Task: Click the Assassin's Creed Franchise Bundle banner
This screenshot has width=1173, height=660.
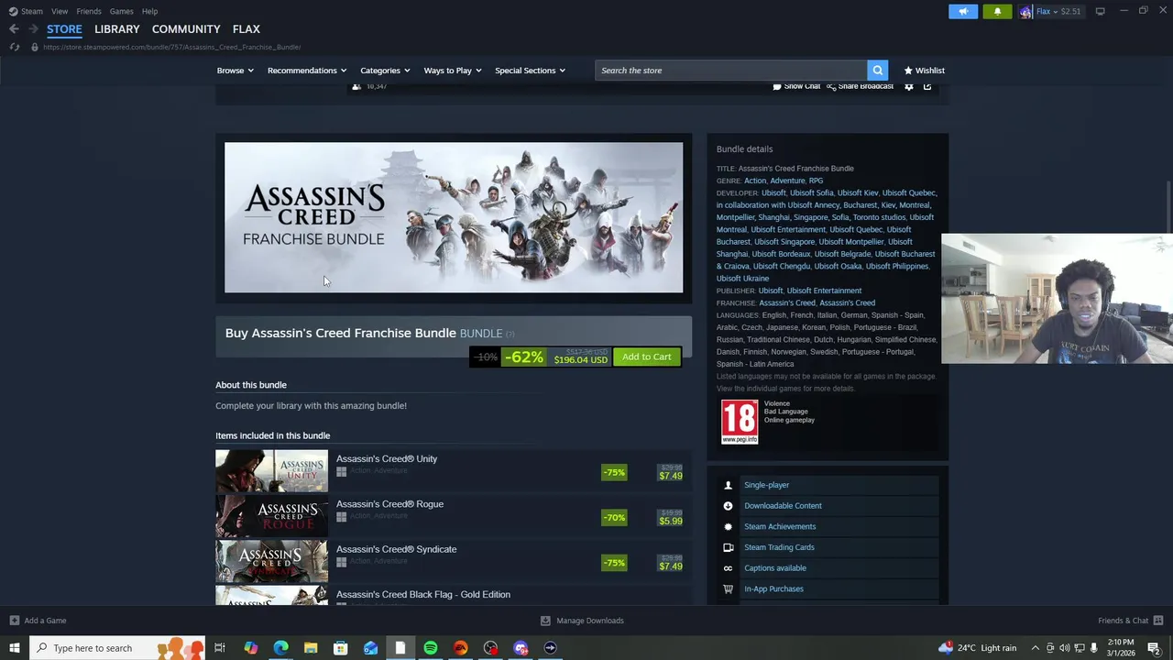Action: 454,217
